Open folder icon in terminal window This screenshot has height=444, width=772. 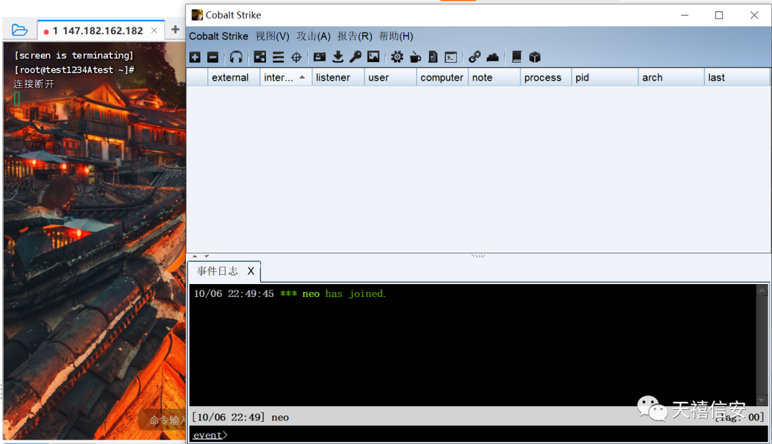click(20, 30)
